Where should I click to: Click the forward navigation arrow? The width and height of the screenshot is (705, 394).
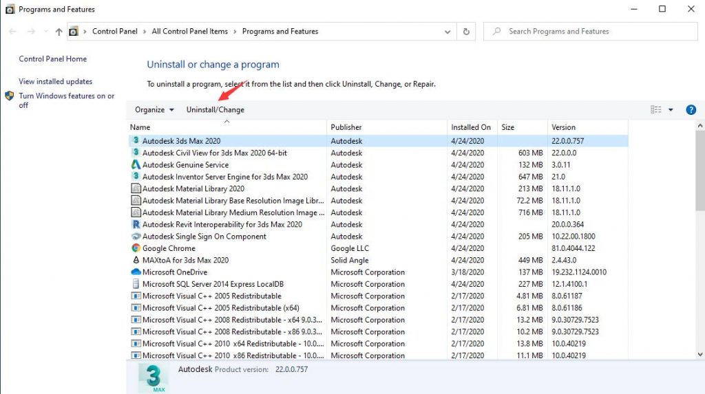tap(31, 32)
